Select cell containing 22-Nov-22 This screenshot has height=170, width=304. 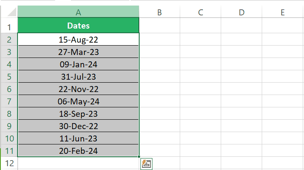click(78, 89)
